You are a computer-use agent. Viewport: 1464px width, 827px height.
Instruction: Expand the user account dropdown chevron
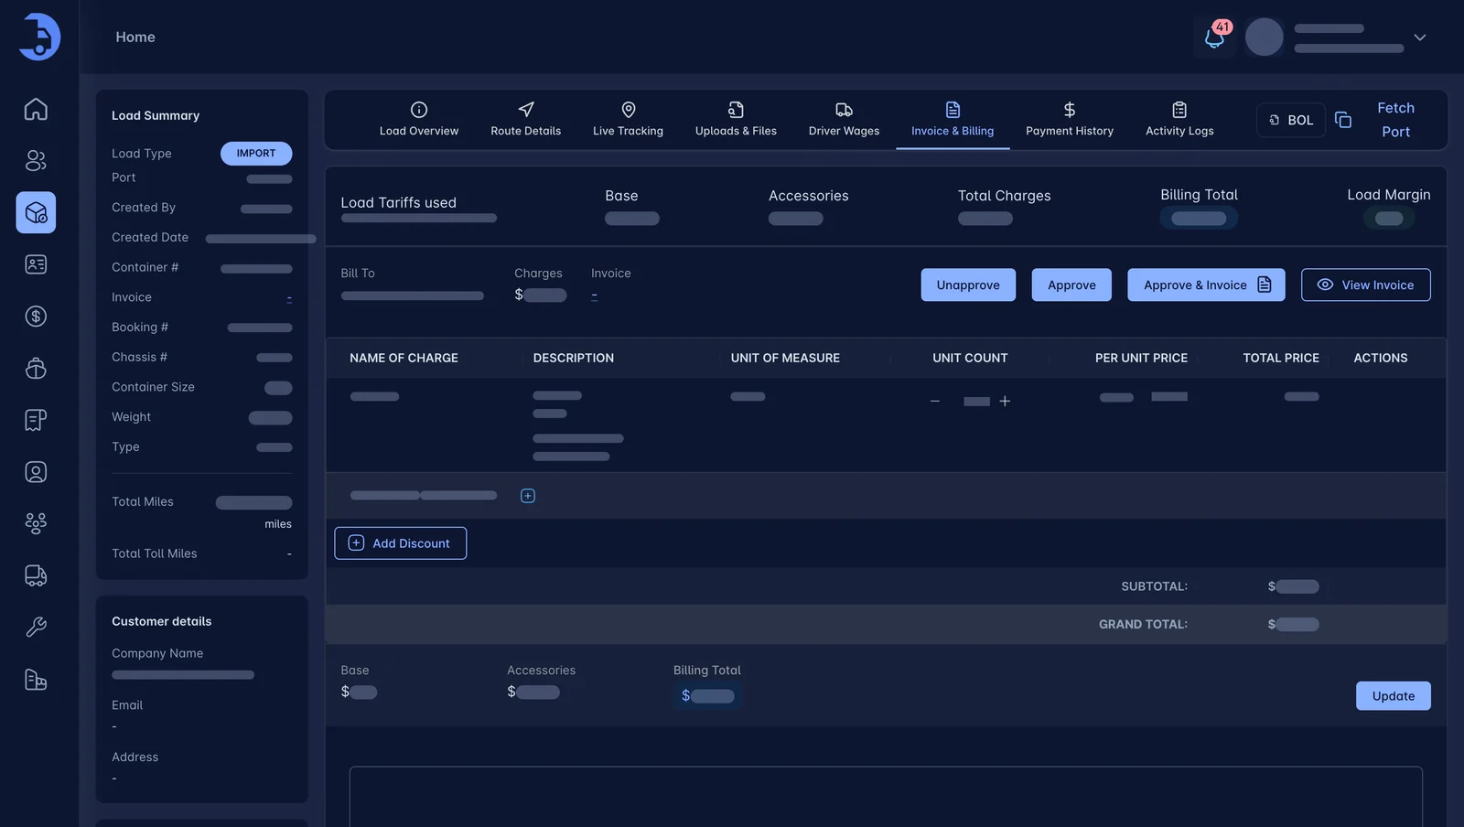pyautogui.click(x=1420, y=38)
